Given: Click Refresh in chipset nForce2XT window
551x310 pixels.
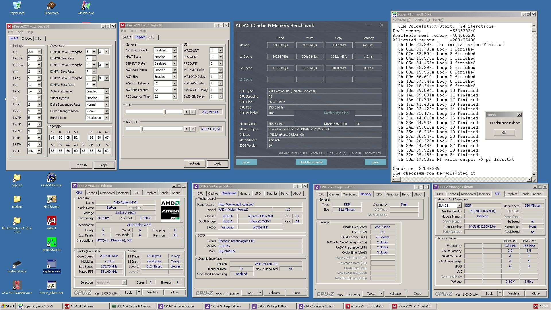Looking at the screenshot, I should 194,164.
